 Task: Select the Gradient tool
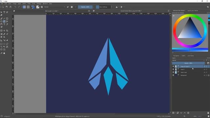click(x=1, y=34)
